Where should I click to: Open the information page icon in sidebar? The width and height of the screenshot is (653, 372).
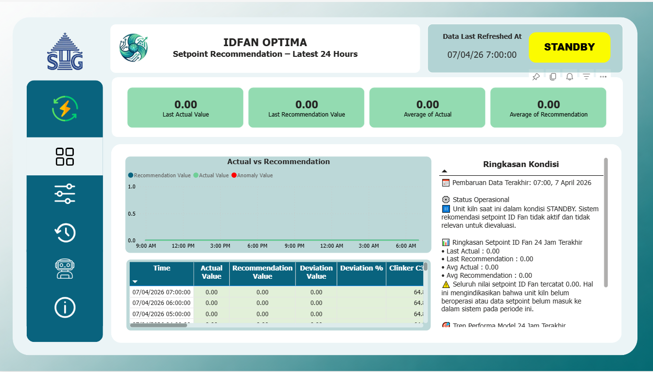[65, 307]
